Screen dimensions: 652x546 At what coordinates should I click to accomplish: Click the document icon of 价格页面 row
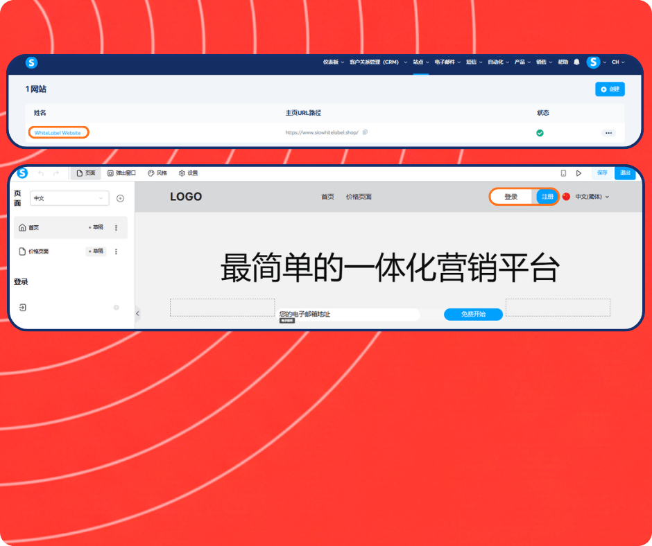[22, 252]
